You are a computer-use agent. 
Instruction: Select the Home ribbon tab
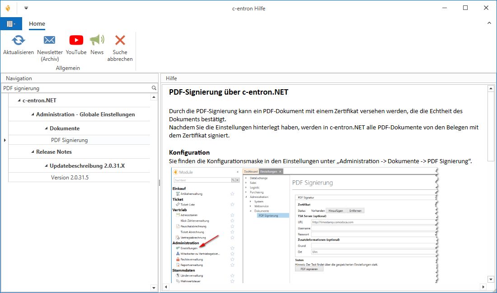[x=37, y=24]
